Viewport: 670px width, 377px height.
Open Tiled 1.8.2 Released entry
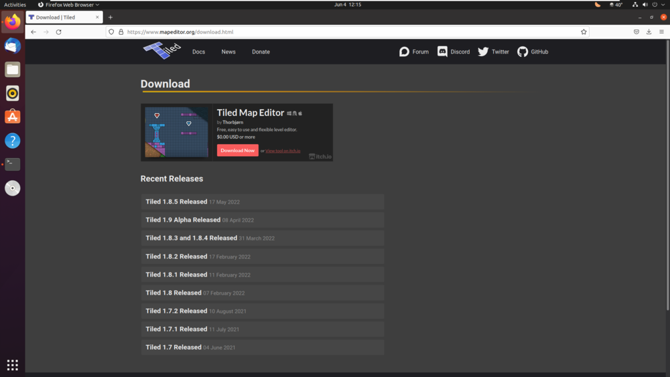[263, 256]
